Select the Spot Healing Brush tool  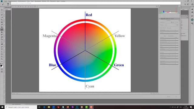2,27
